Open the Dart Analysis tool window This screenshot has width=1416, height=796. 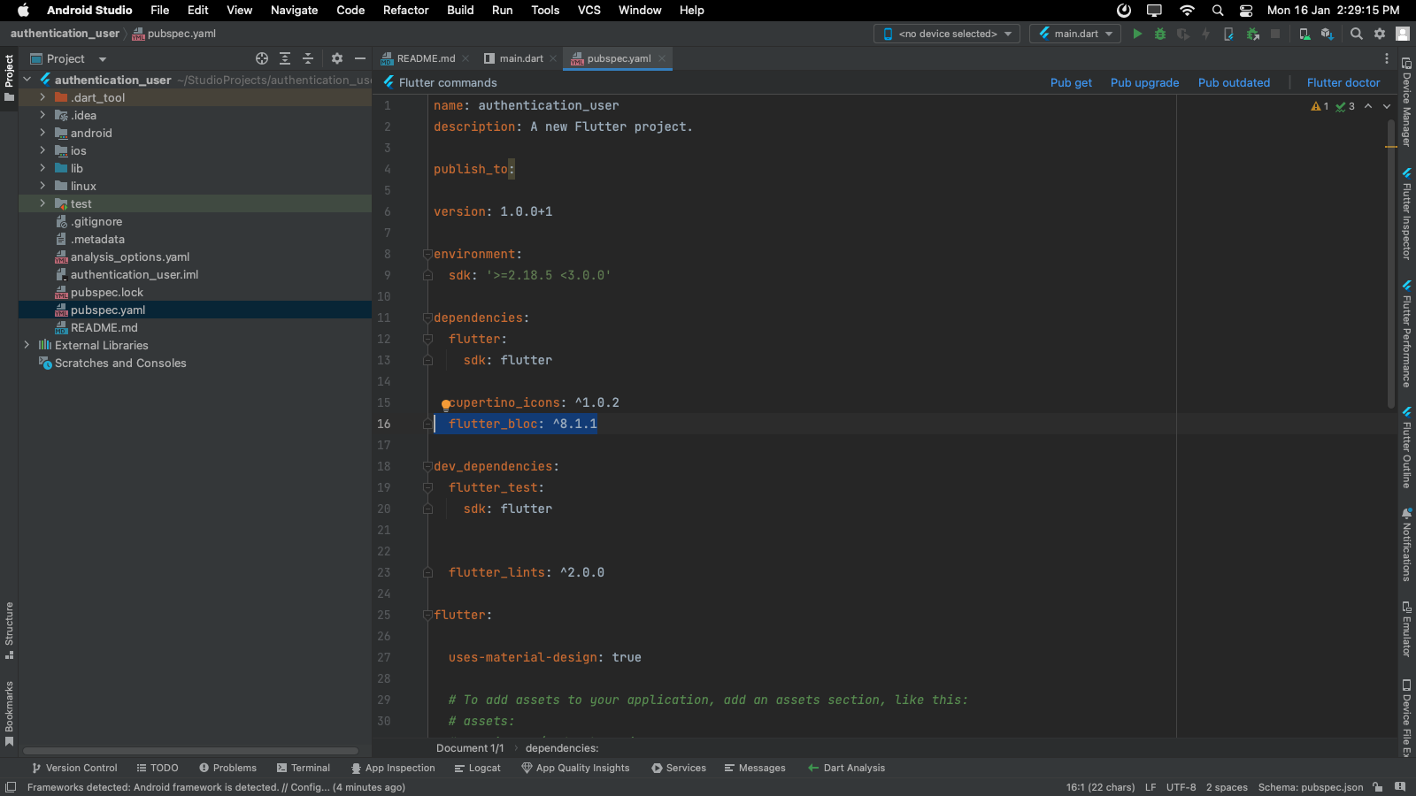846,768
